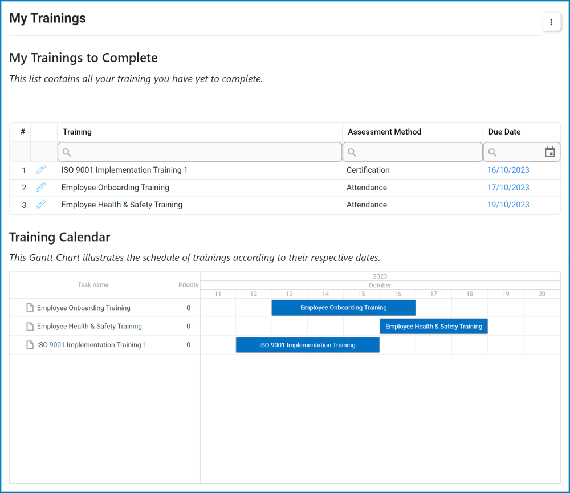Select Employee Onboarding Training Gantt bar

343,308
